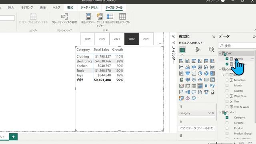This screenshot has height=144, width=256.
Task: Collapse the Product table node
Action: [220, 112]
